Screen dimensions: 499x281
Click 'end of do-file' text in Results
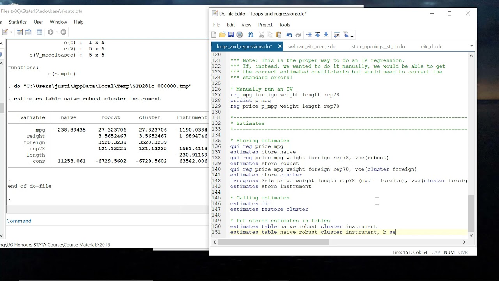[30, 186]
